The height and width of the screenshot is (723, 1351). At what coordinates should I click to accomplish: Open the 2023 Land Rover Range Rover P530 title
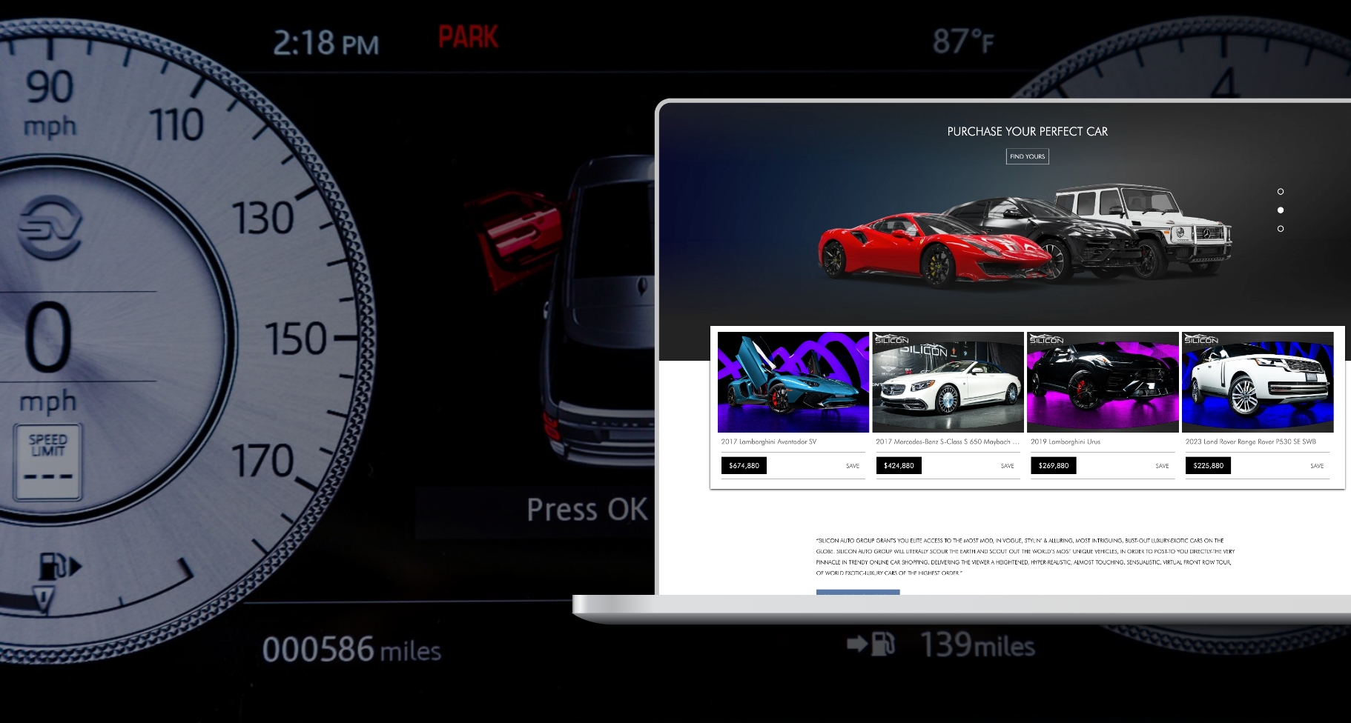(1250, 442)
